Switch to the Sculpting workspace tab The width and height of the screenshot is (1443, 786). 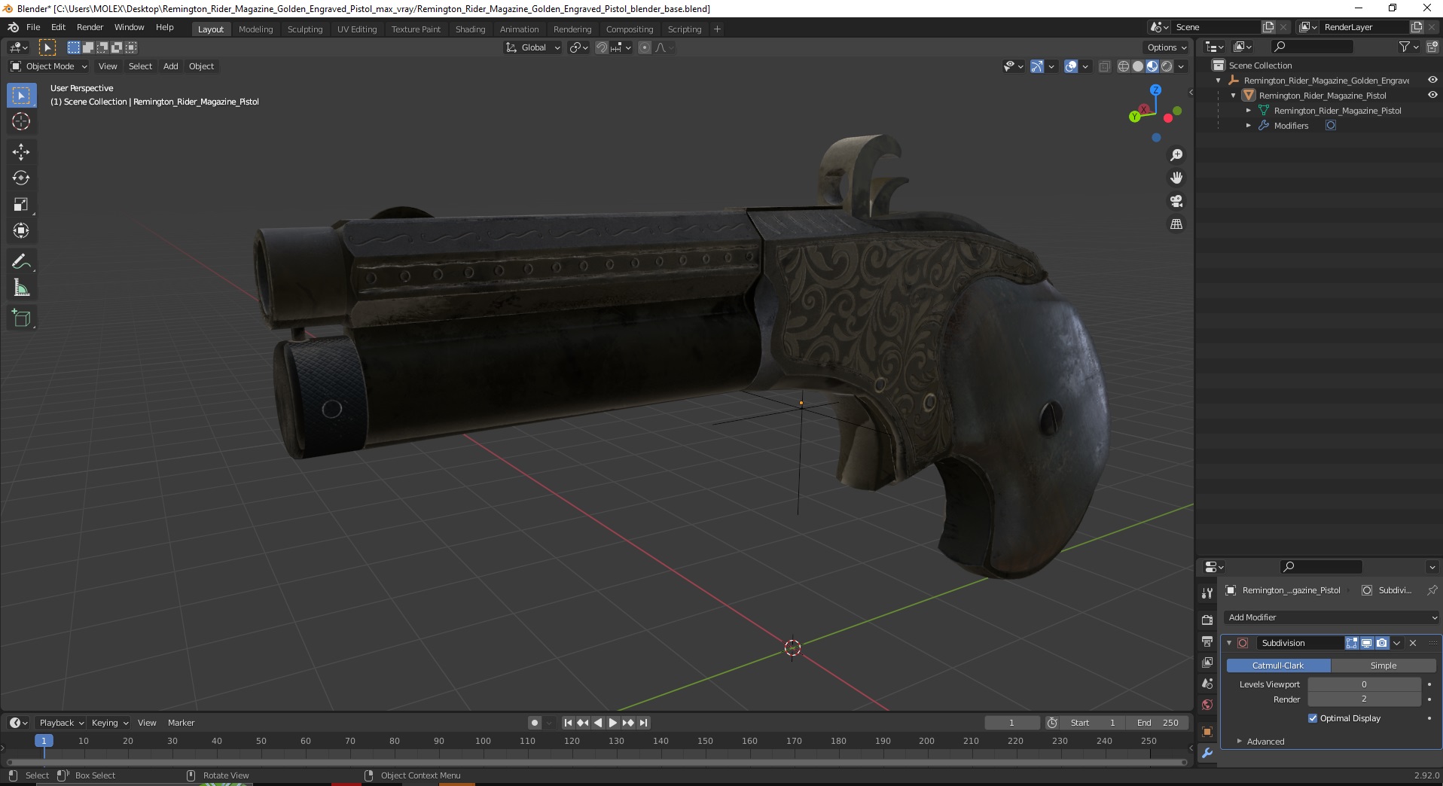(305, 29)
